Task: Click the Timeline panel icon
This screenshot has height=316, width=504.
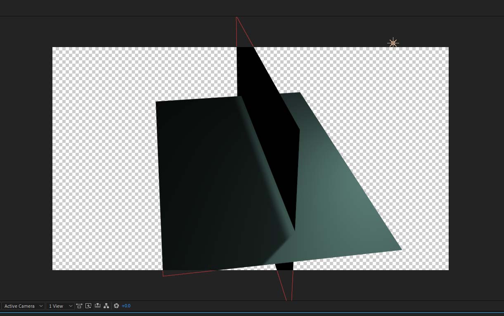Action: click(x=97, y=306)
